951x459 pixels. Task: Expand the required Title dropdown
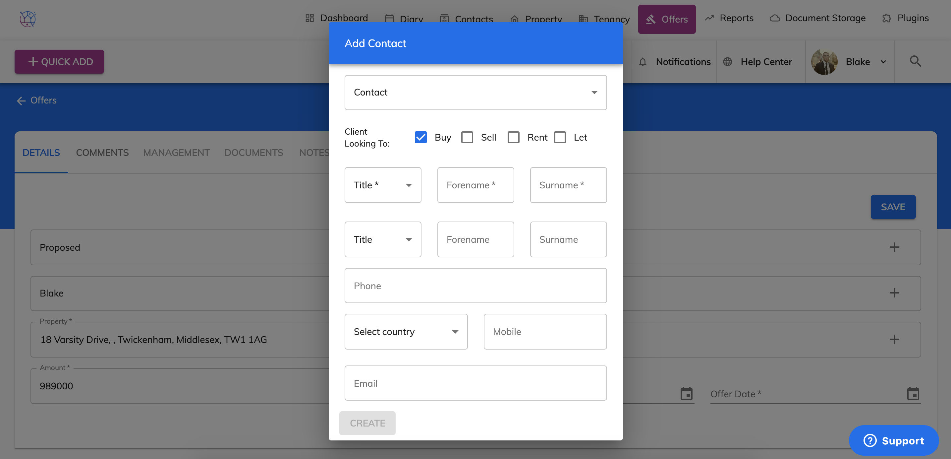coord(382,185)
